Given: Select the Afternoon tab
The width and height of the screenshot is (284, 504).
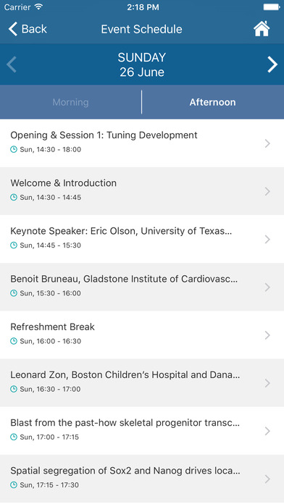Looking at the screenshot, I should (212, 102).
